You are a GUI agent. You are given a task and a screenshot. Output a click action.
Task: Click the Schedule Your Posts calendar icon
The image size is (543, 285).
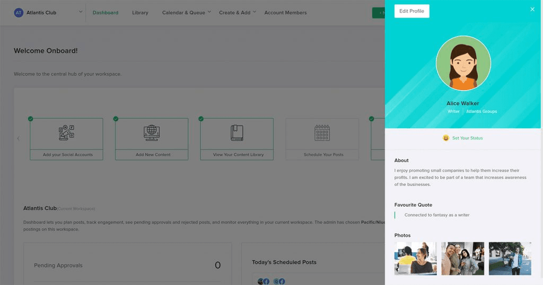(322, 133)
